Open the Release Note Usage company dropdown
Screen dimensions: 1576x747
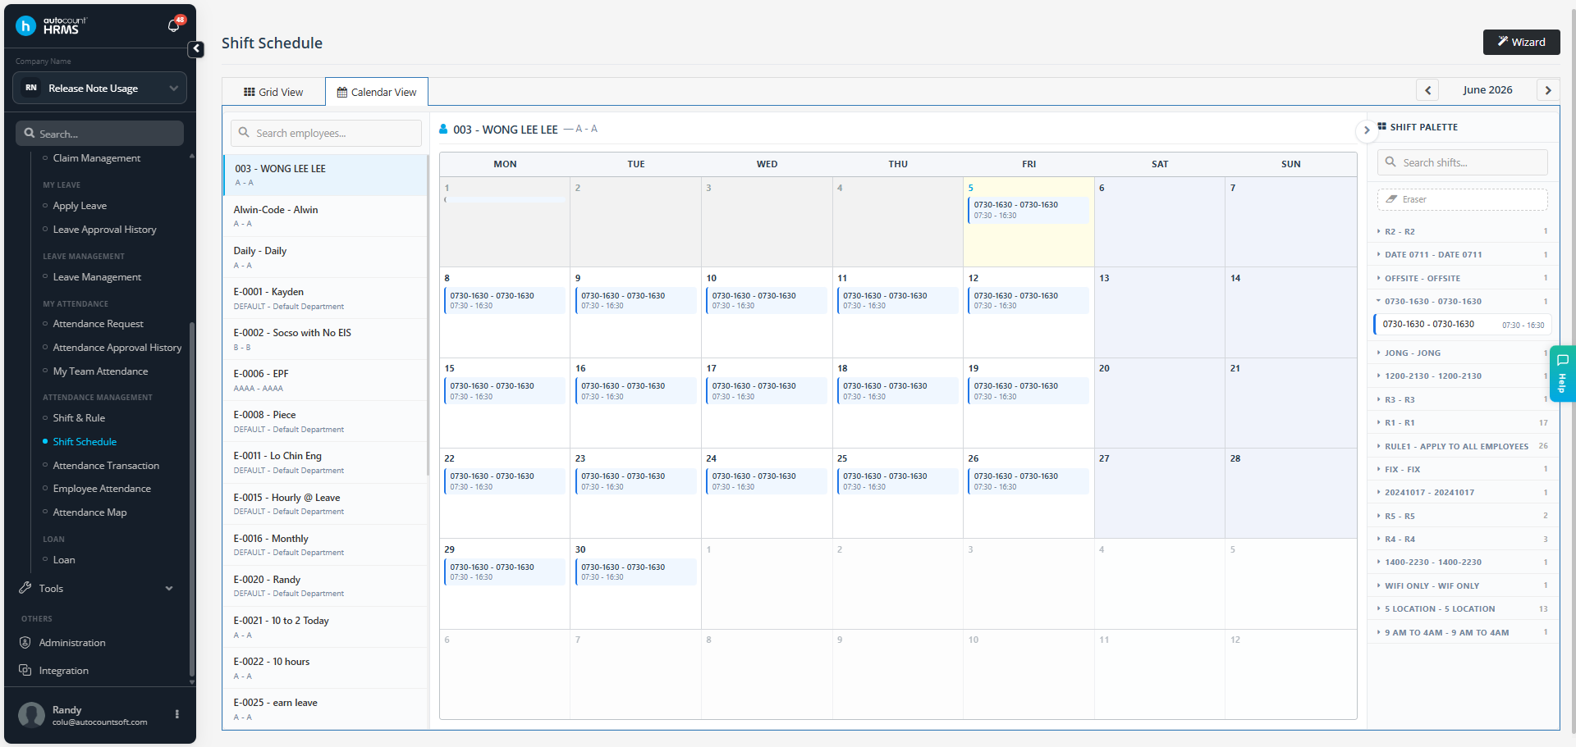(99, 88)
